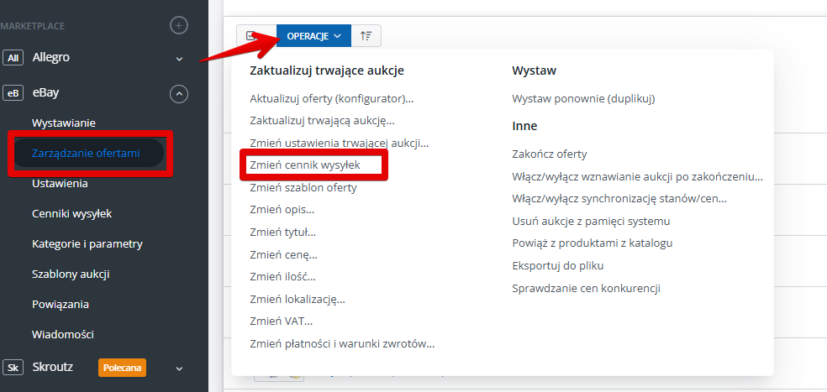Click the orange 'Polecana' badge
The height and width of the screenshot is (392, 827).
[x=122, y=368]
